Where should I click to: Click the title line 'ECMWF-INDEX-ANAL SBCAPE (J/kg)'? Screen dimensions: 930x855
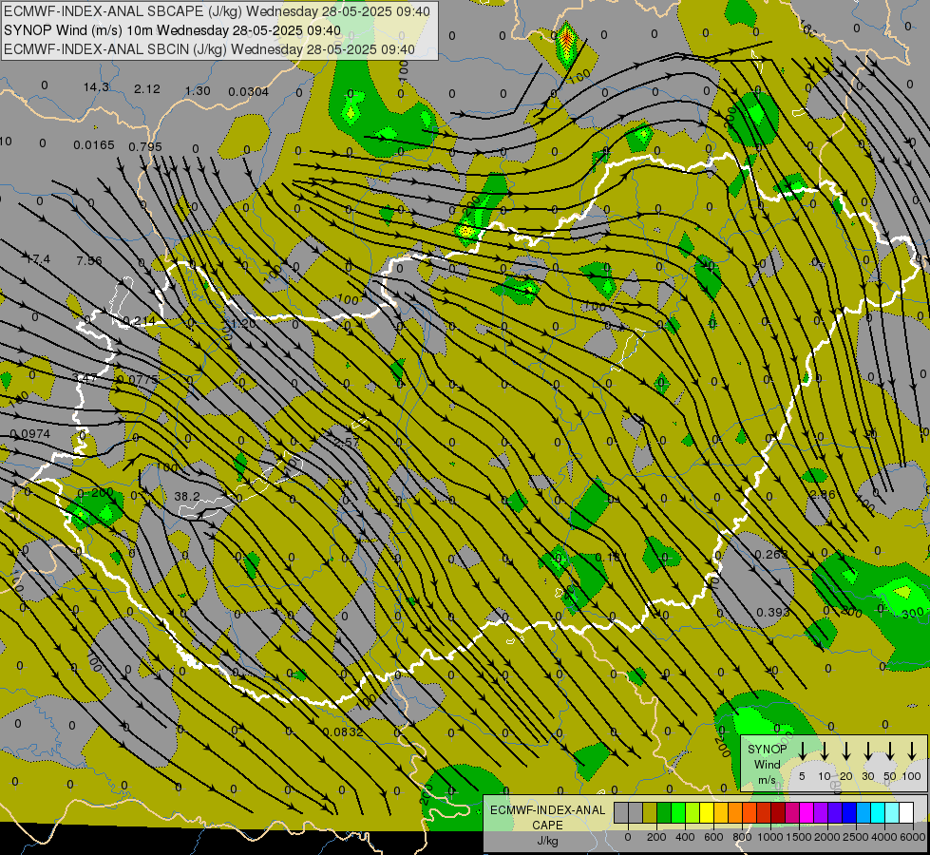coord(217,11)
